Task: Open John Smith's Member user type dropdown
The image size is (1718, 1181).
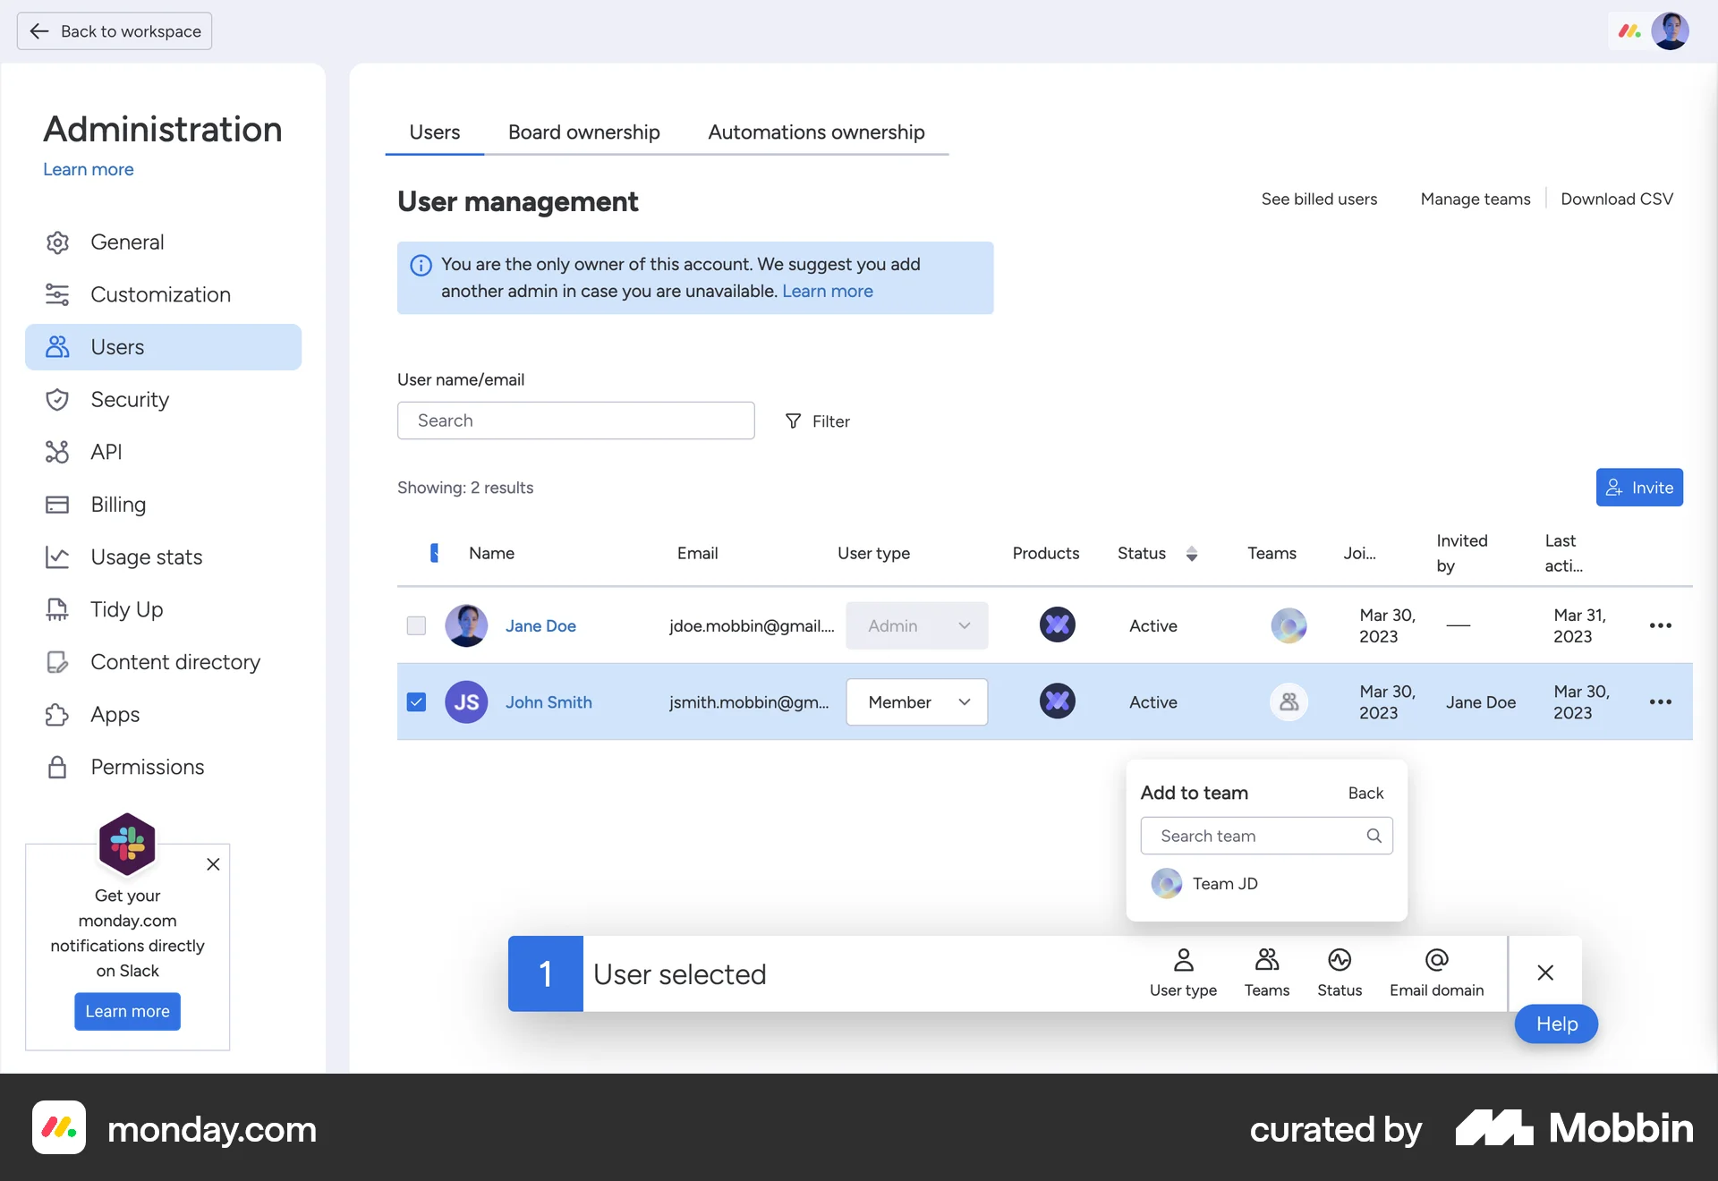Action: tap(915, 702)
